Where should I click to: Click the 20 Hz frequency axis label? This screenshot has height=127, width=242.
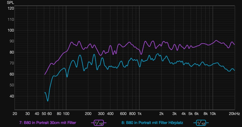(x=15, y=114)
